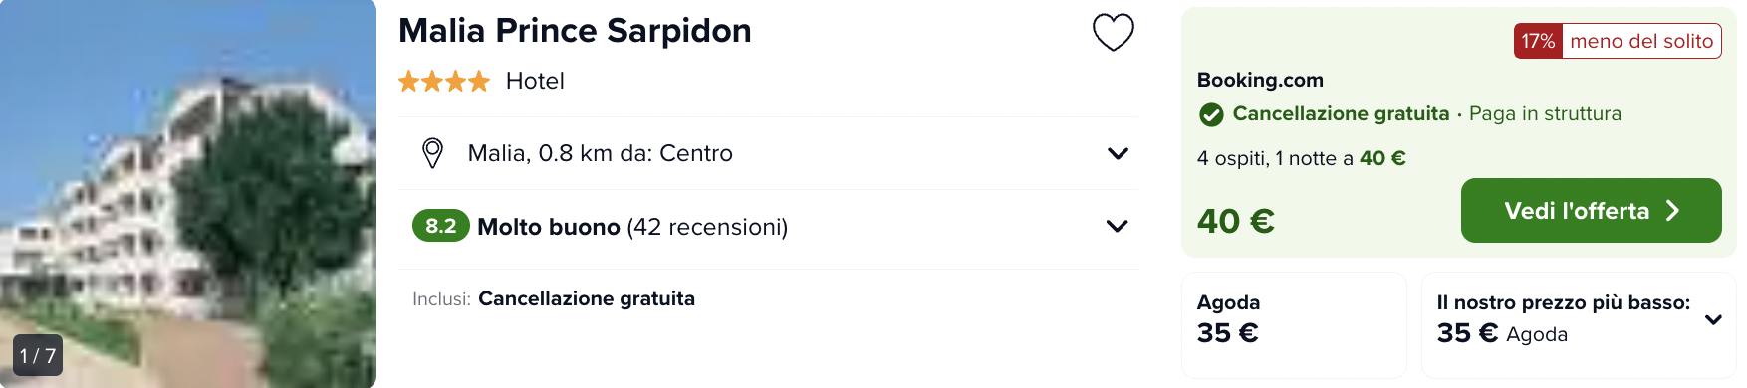
Task: Click the four-star rating icons
Action: [x=444, y=81]
